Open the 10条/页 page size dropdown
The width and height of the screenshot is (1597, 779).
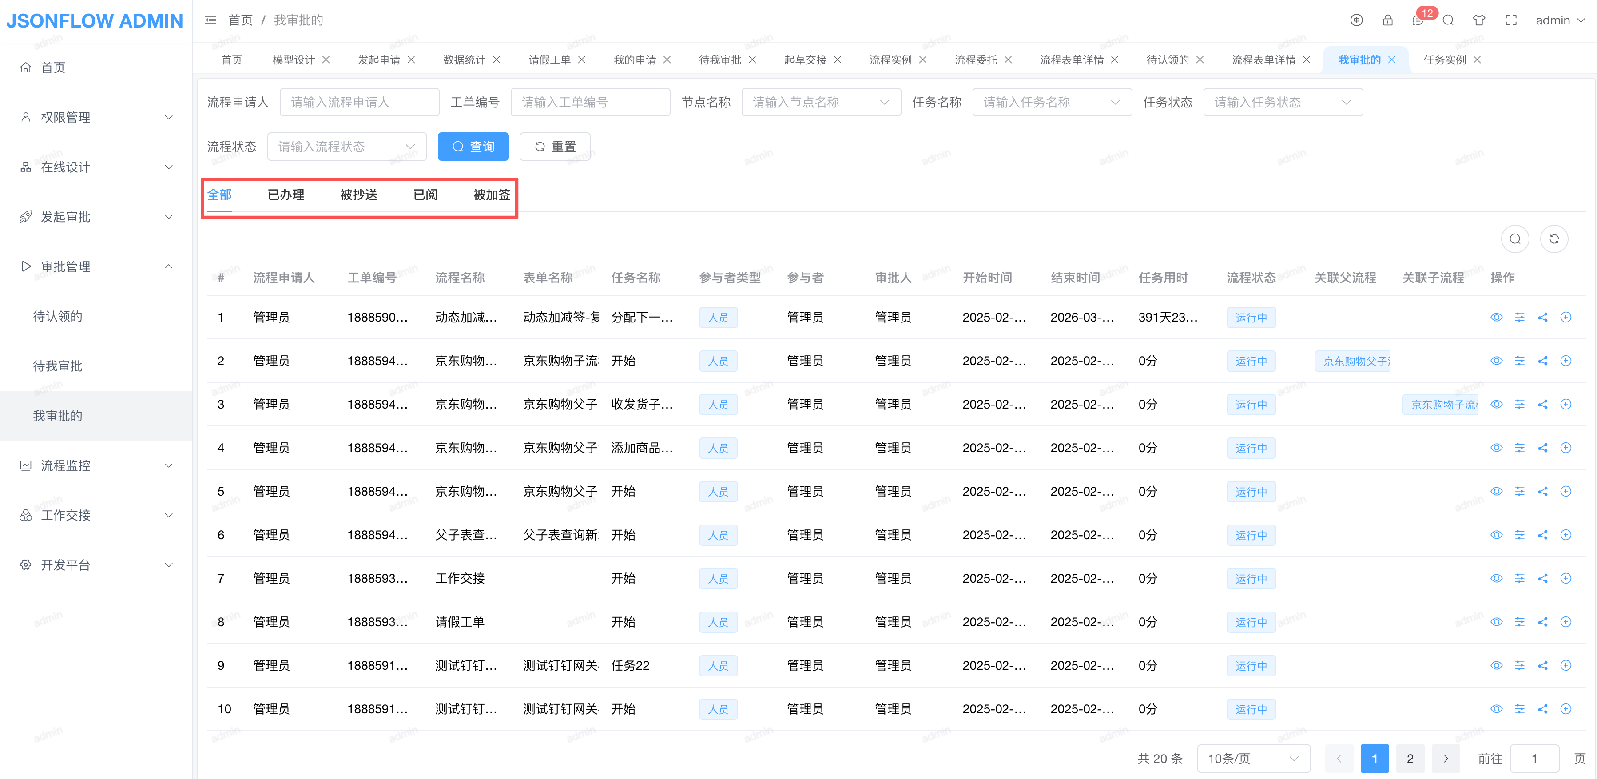tap(1253, 759)
